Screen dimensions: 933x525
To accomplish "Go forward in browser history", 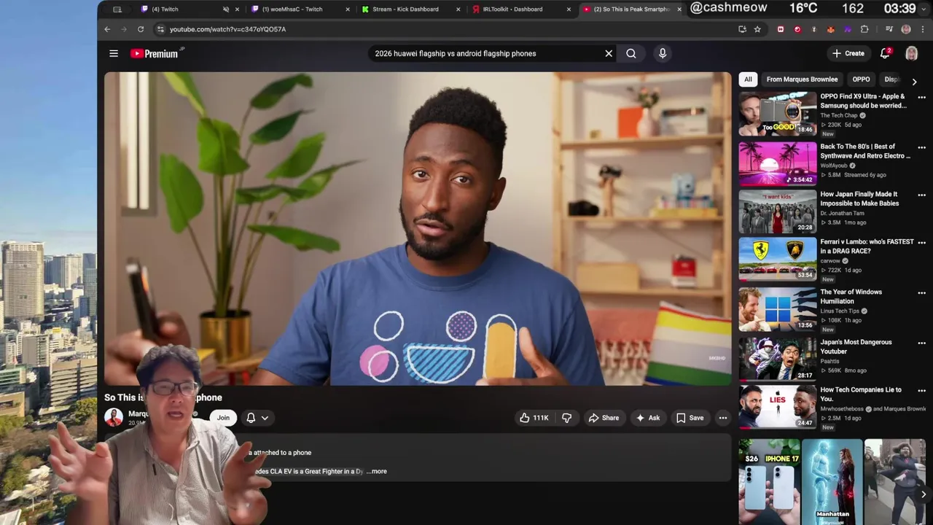I will [123, 29].
